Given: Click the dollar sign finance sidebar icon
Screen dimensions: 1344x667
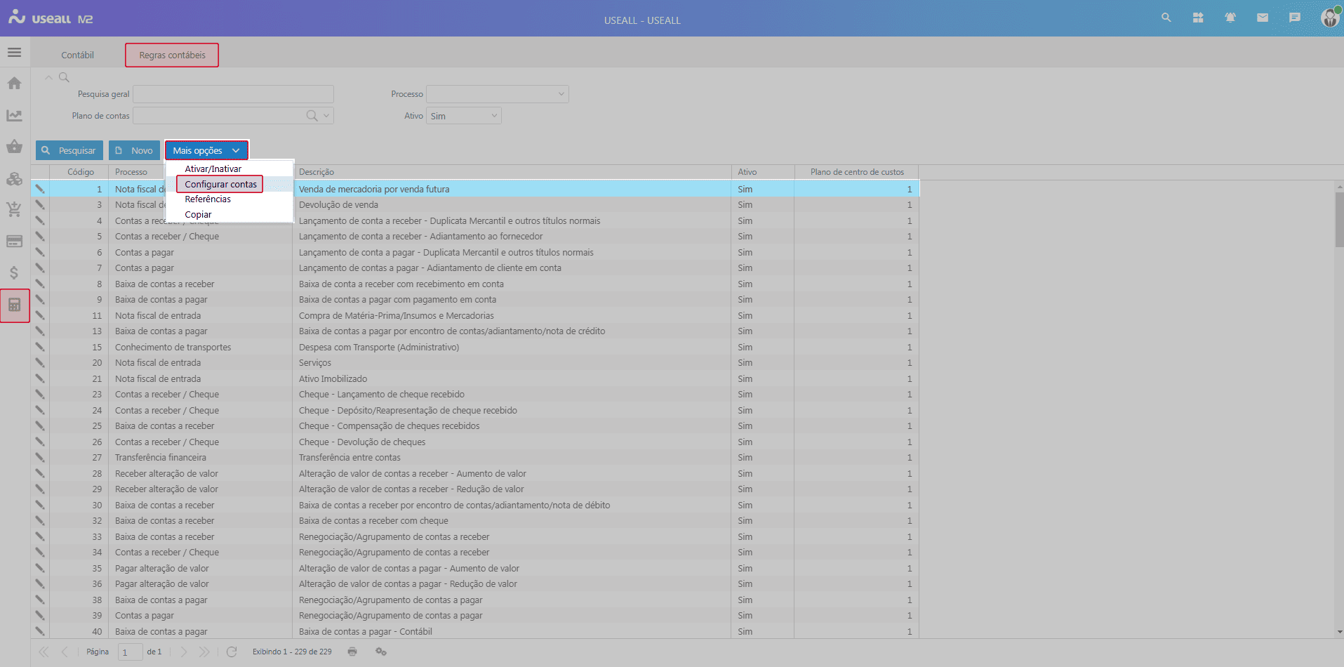Looking at the screenshot, I should pos(14,273).
